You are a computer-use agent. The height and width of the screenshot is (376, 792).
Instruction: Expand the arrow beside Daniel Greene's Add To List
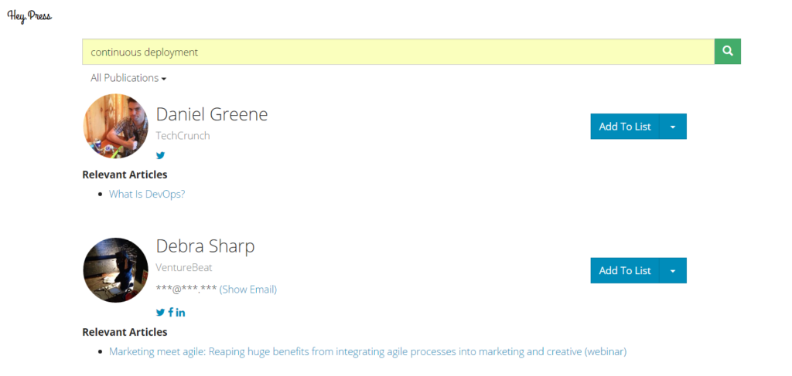tap(673, 127)
